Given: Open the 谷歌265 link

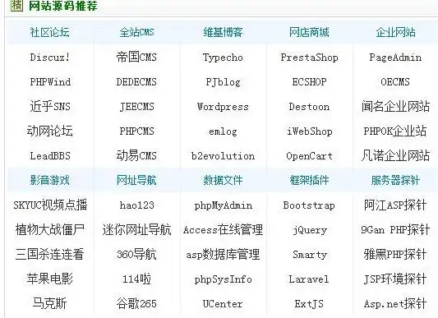Looking at the screenshot, I should 136,303.
